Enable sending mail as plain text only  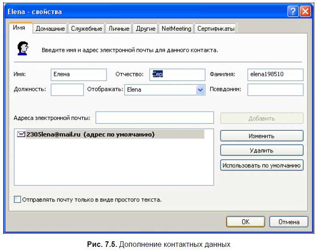pos(18,200)
